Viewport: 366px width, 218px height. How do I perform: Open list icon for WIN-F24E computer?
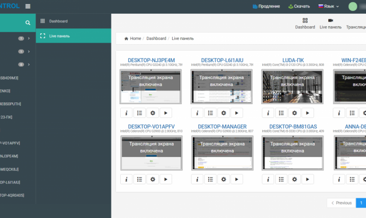(x=352, y=113)
